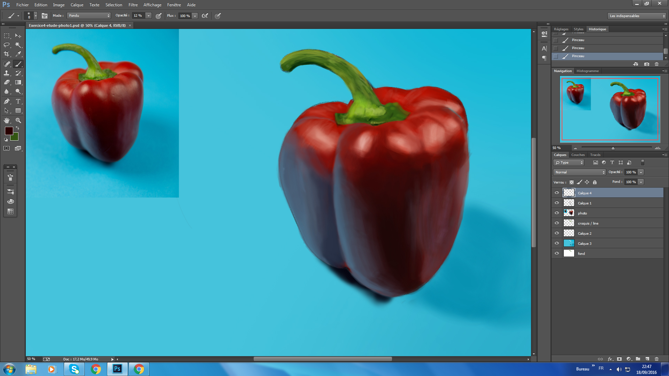Open the Filtre menu
Viewport: 669px width, 376px height.
coord(133,5)
